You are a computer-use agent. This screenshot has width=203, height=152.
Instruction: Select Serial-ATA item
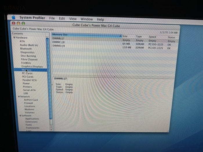tap(29, 90)
